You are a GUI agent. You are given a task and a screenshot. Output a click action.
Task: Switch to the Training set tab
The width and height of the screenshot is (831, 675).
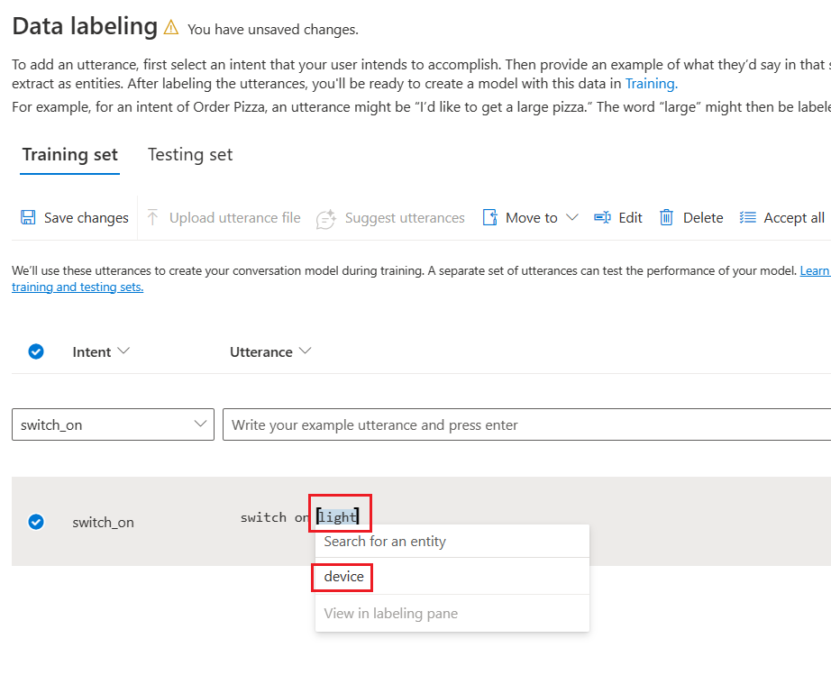coord(69,155)
